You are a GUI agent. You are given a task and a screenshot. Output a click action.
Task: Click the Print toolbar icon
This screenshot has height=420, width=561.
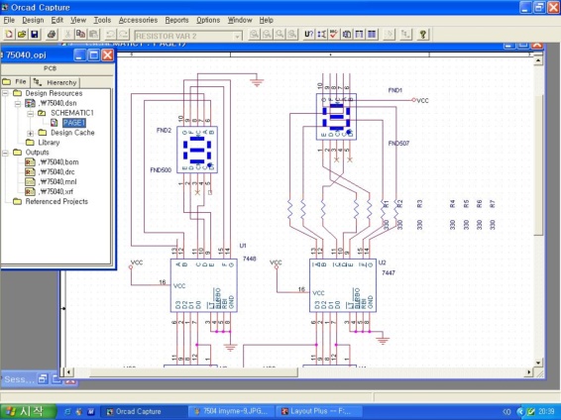(52, 35)
